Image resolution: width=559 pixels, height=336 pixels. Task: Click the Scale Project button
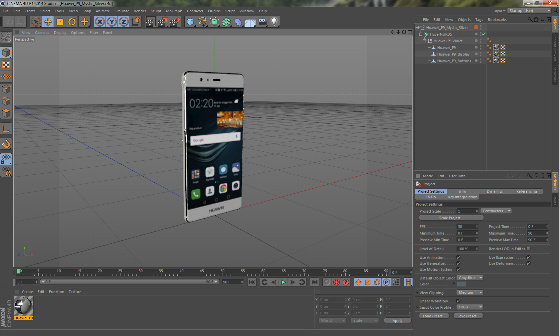click(451, 218)
